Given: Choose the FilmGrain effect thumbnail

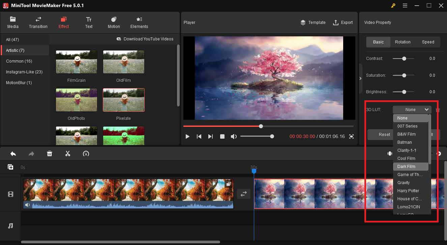Looking at the screenshot, I should tap(76, 62).
